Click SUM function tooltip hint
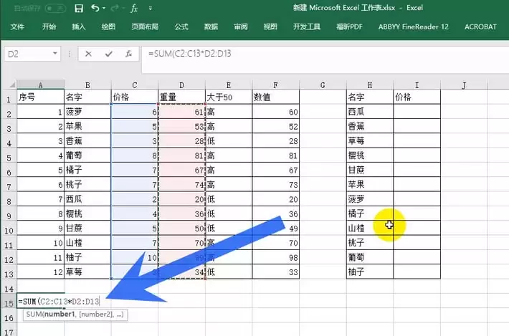The width and height of the screenshot is (509, 336). click(75, 315)
